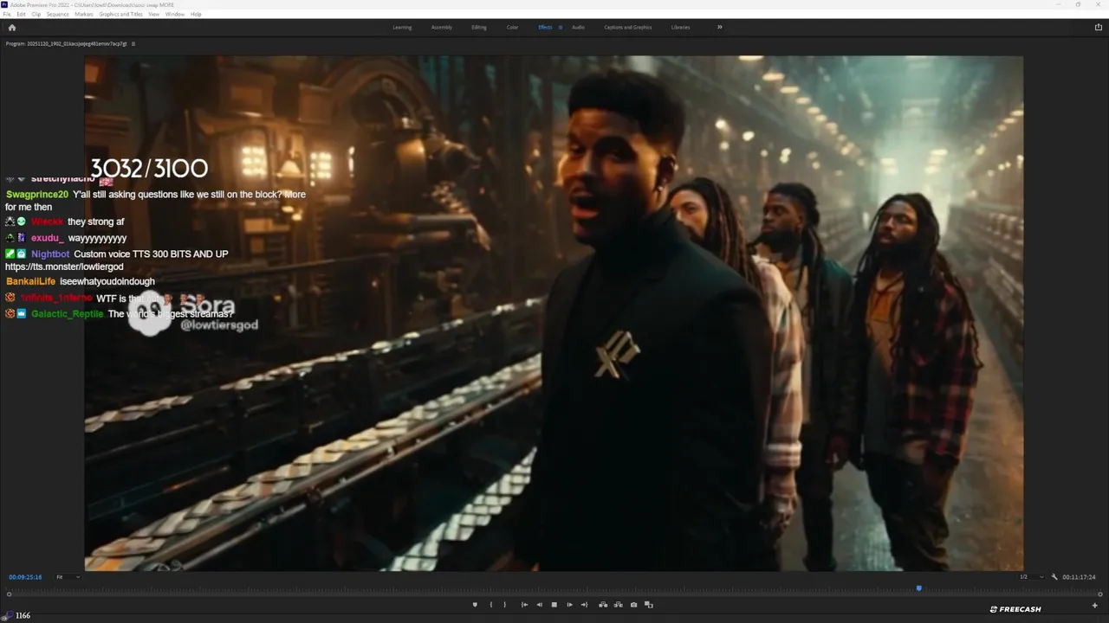Click the tts.monster/lowtiergod chat link
The width and height of the screenshot is (1109, 623).
tap(64, 267)
